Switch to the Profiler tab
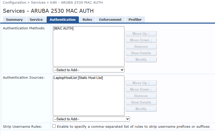Screen dimensions: 215x135 135,19
